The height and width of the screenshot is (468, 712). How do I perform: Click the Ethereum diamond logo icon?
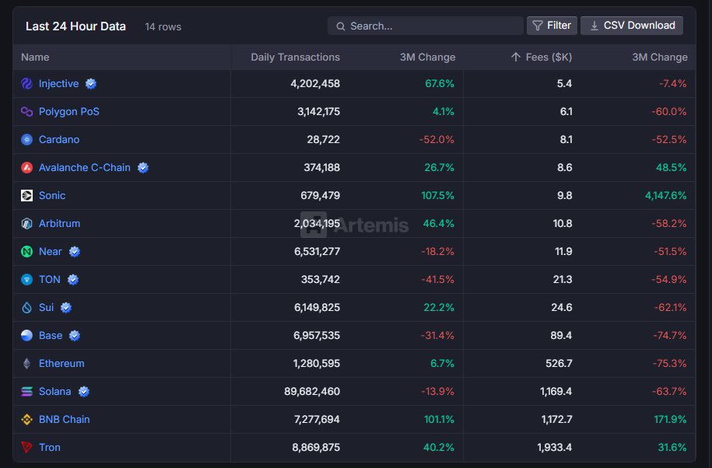(x=26, y=364)
